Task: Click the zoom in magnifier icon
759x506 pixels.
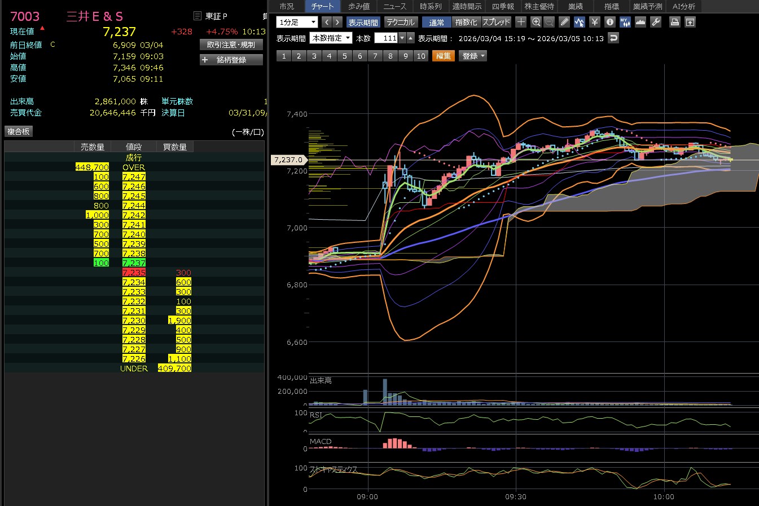Action: click(536, 22)
